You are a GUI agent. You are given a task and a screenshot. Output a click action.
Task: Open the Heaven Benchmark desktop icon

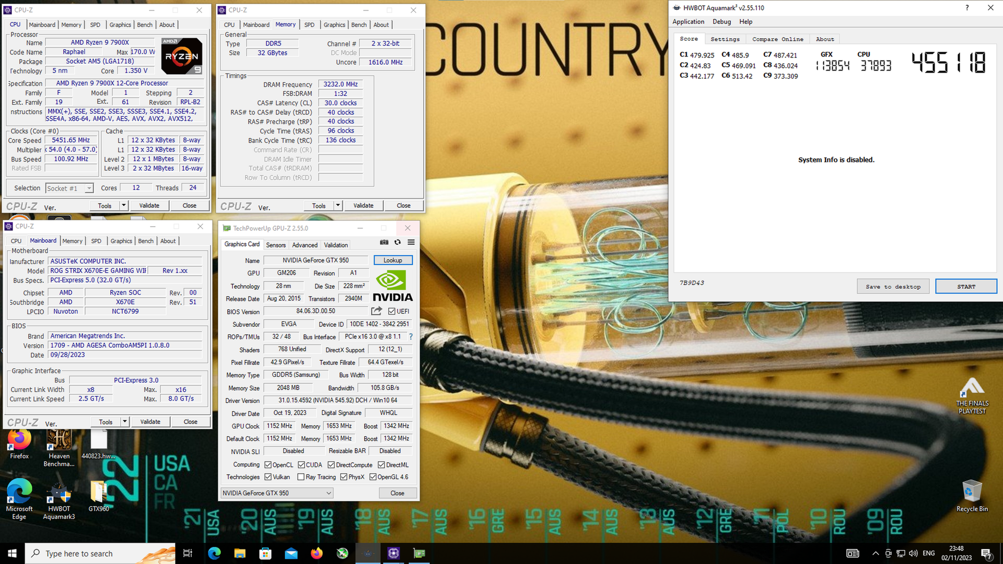pyautogui.click(x=59, y=448)
